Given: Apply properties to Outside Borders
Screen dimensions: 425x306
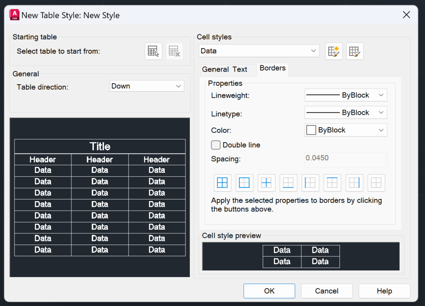Looking at the screenshot, I should point(244,183).
